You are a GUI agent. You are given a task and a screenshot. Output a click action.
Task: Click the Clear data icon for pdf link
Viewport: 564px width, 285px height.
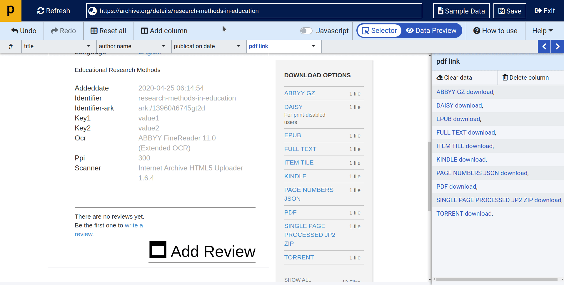click(x=439, y=77)
